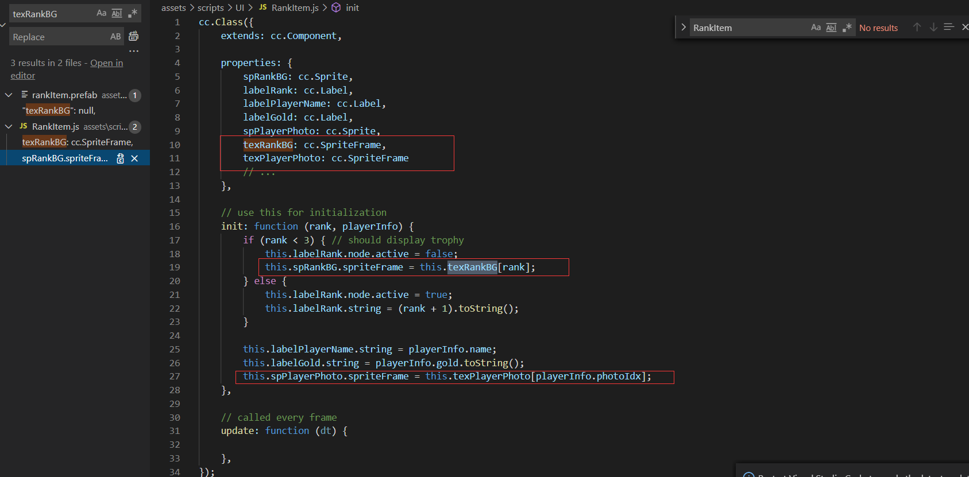The width and height of the screenshot is (969, 477).
Task: Click line number 16 in the gutter
Action: point(175,227)
